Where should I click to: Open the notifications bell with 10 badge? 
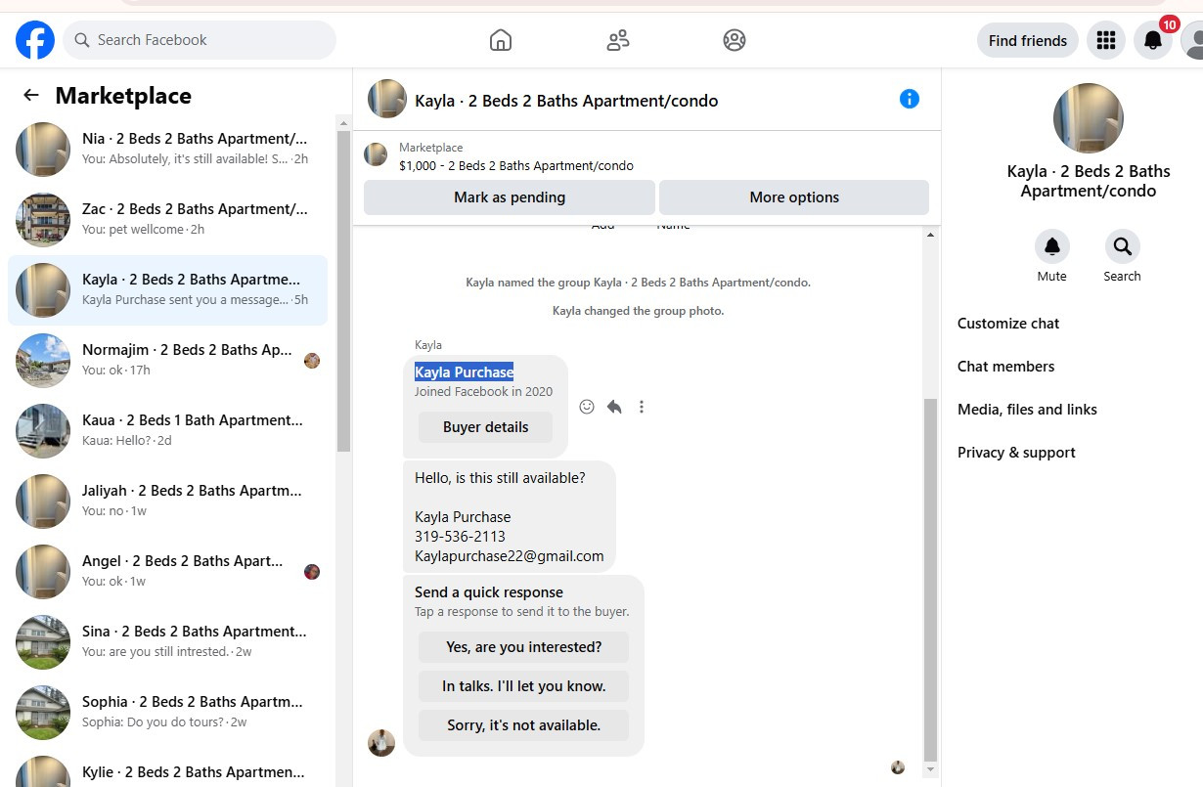pos(1153,40)
